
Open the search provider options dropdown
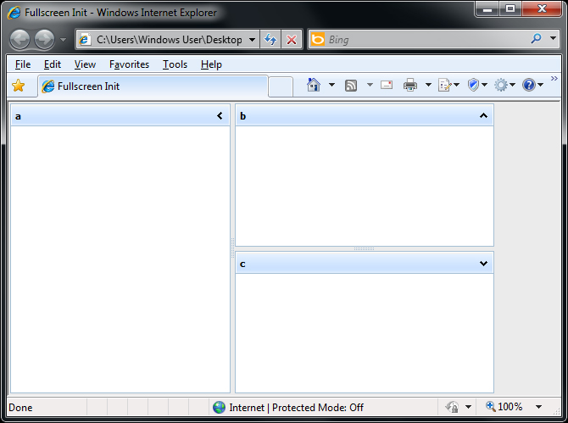click(x=553, y=38)
